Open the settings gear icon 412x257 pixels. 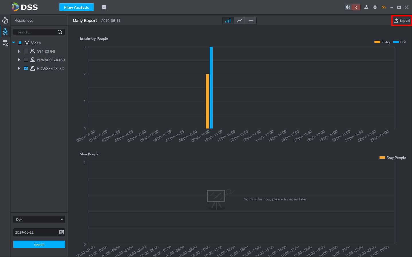375,7
